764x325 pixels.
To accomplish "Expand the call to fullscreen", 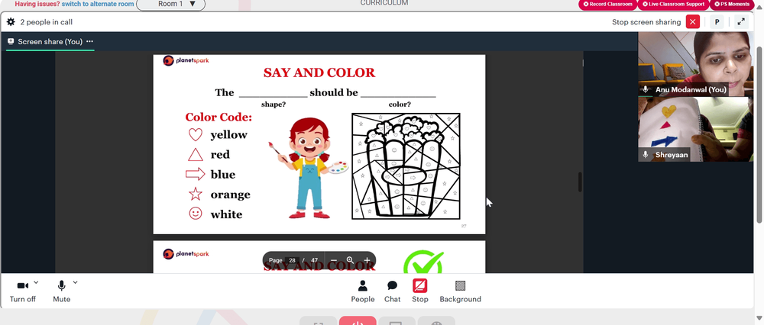I will [x=741, y=22].
